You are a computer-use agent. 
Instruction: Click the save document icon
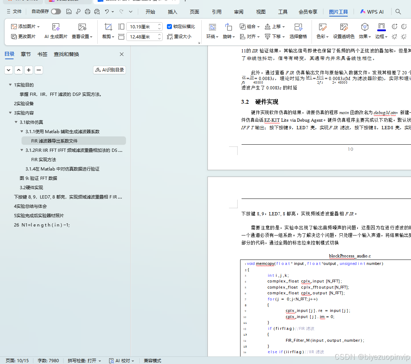[x=69, y=11]
